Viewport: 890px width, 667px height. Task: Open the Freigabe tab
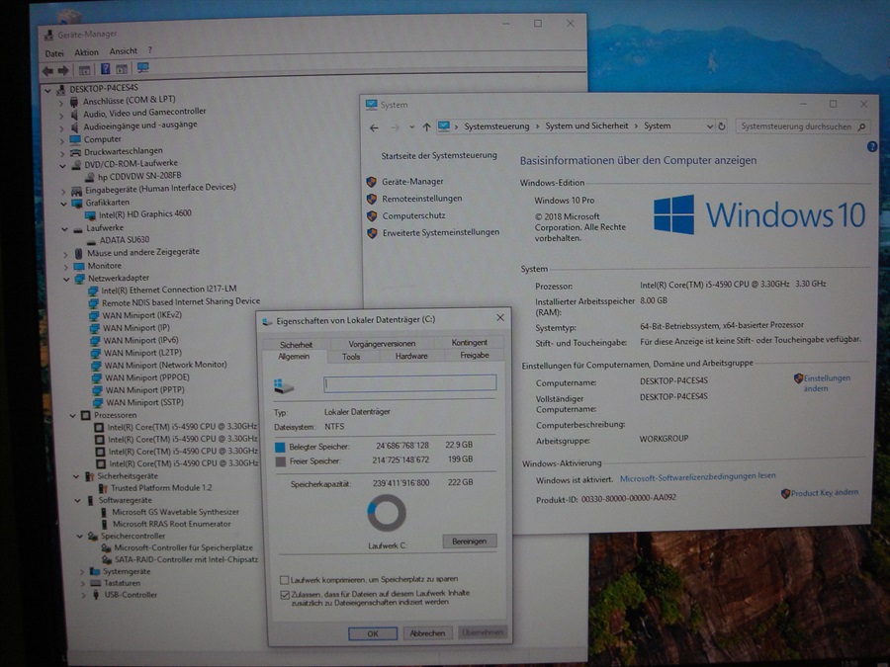coord(475,355)
